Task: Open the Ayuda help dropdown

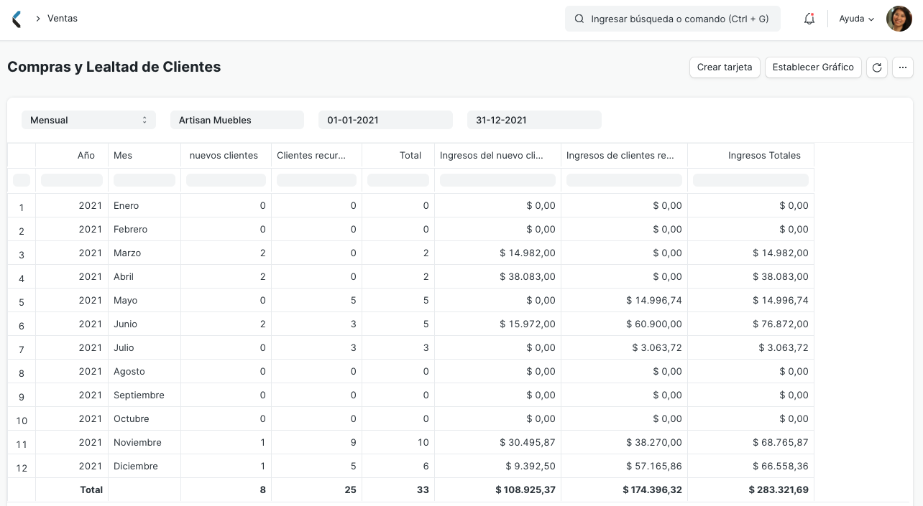Action: [x=855, y=19]
